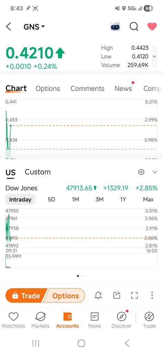Go to Markets in bottom navigation
This screenshot has width=163, height=354.
click(x=40, y=320)
